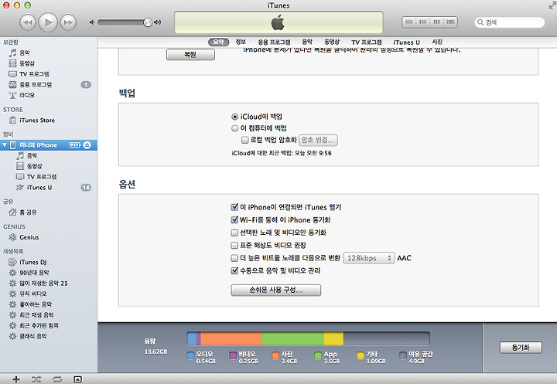Toggle the repeat icon
This screenshot has height=384, width=557.
pyautogui.click(x=56, y=379)
